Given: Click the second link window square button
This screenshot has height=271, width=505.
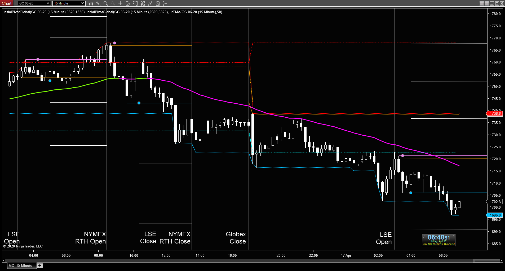Looking at the screenshot, I should 487,3.
